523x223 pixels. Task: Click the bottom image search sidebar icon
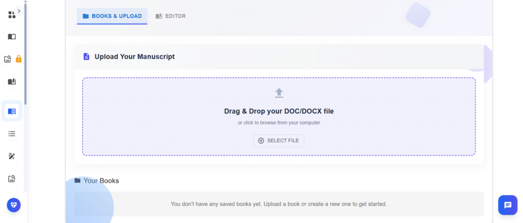pos(12,179)
